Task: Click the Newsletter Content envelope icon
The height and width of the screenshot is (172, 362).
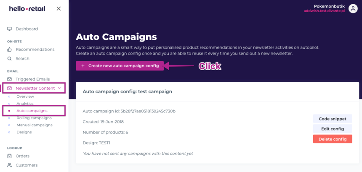Action: pos(10,89)
